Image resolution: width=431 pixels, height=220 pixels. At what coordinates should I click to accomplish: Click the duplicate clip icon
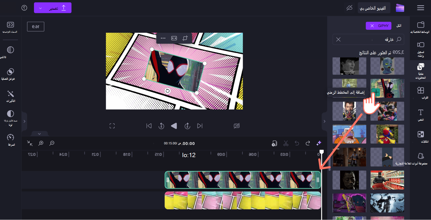[274, 143]
